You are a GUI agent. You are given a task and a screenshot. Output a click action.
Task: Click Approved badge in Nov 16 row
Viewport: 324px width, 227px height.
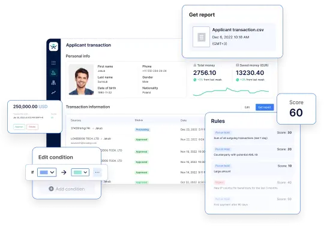pos(142,162)
